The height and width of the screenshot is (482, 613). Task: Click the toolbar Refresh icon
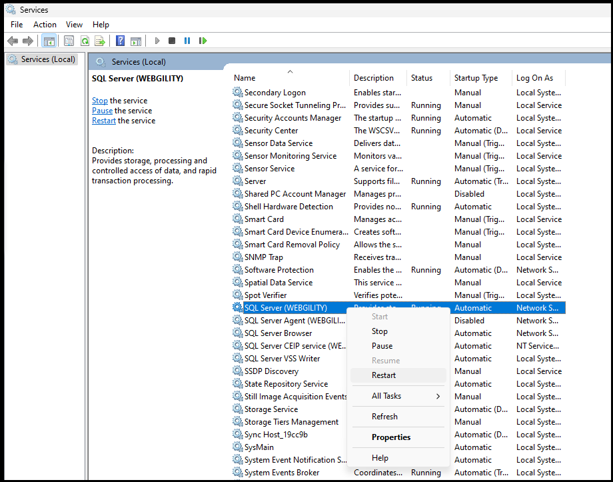tap(85, 41)
